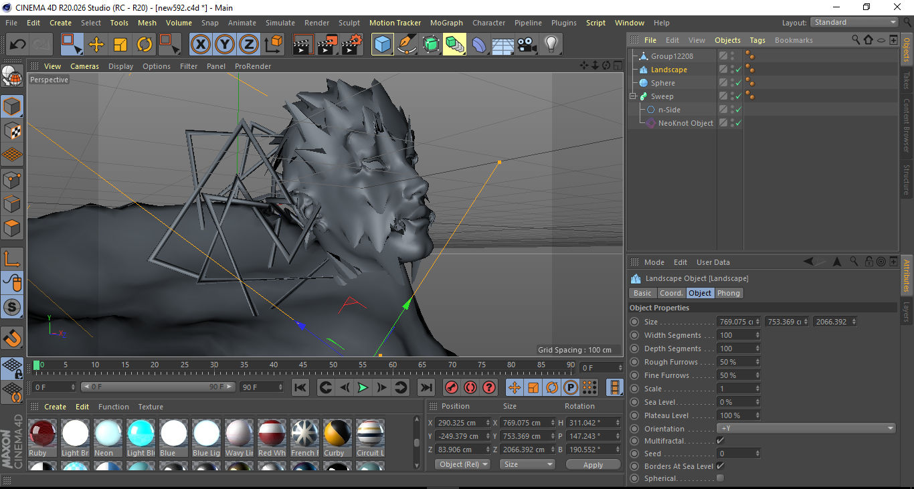Toggle Sphere editor visibility dots
Screen dimensions: 914x489
click(732, 83)
